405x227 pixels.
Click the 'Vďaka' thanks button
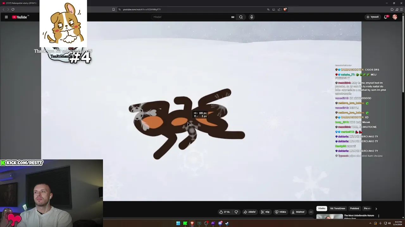[280, 212]
